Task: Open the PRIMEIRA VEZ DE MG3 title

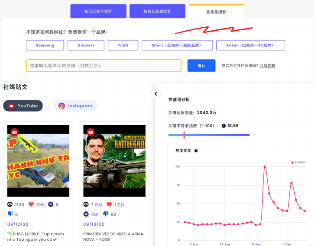Action: pos(113,236)
